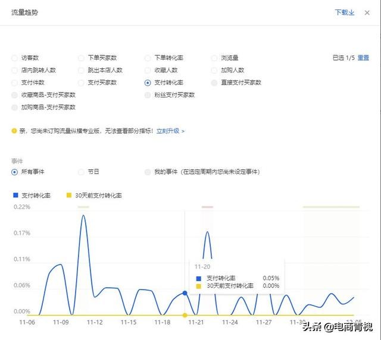Select the 浏览量 metric option
The image size is (381, 340).
[x=214, y=58]
